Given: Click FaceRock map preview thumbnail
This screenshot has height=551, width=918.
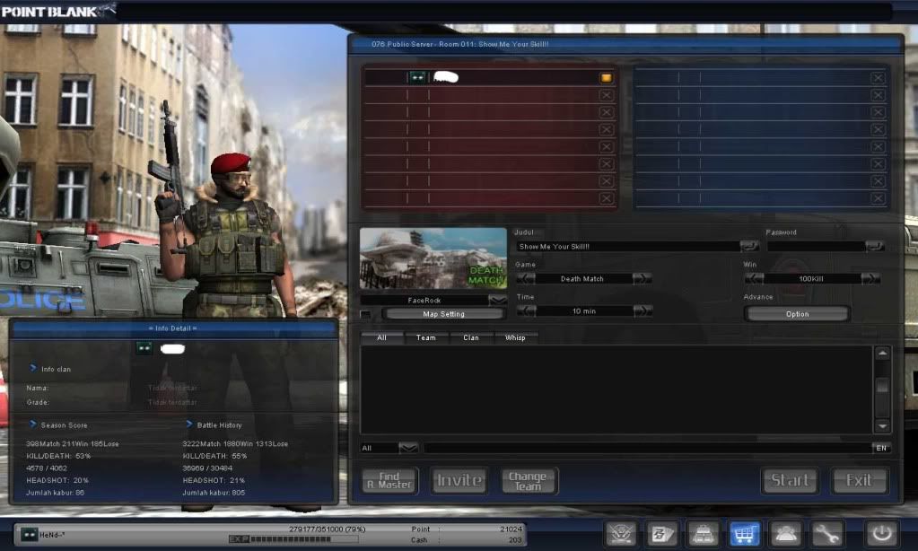Looking at the screenshot, I should (433, 258).
